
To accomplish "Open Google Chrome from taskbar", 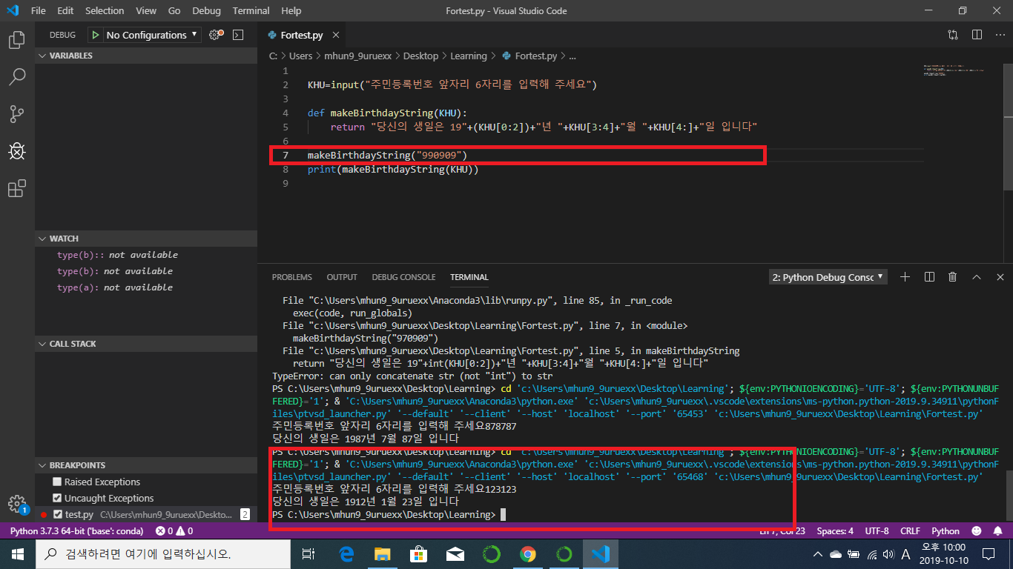I will pos(527,553).
